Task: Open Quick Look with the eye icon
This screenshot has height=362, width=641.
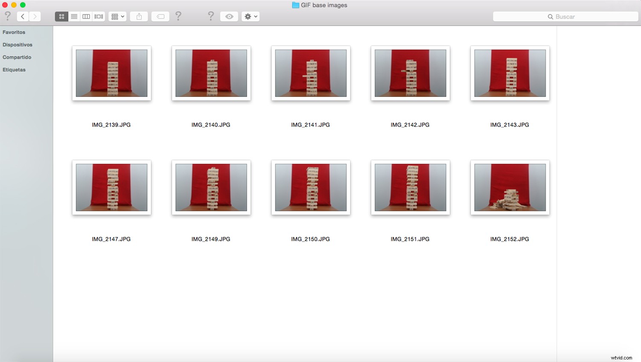Action: point(229,16)
